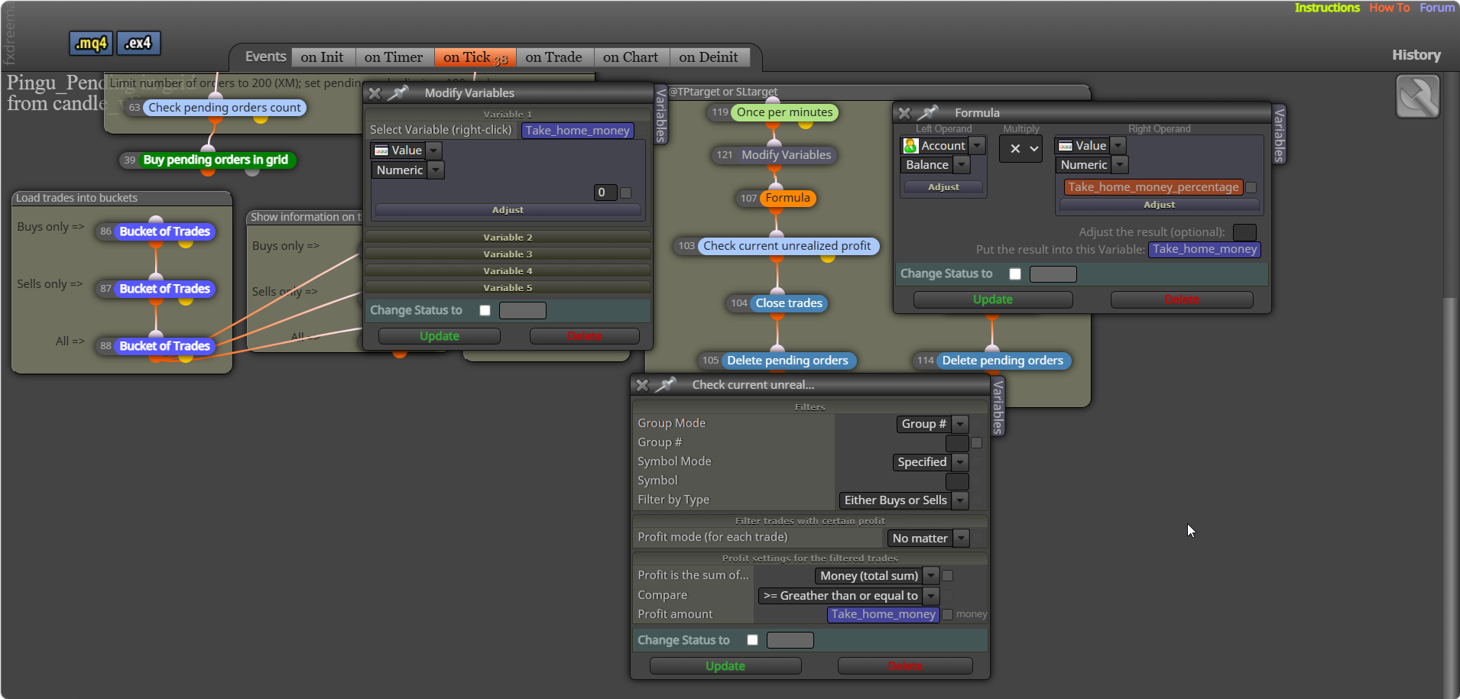Click the Account icon in Left Operand
This screenshot has width=1460, height=699.
pos(910,146)
